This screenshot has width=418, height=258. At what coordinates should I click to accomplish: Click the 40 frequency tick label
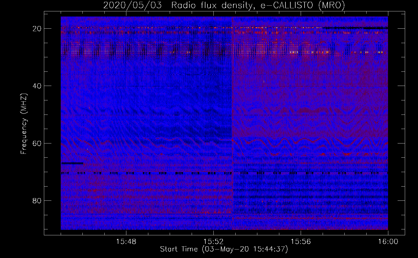(37, 86)
